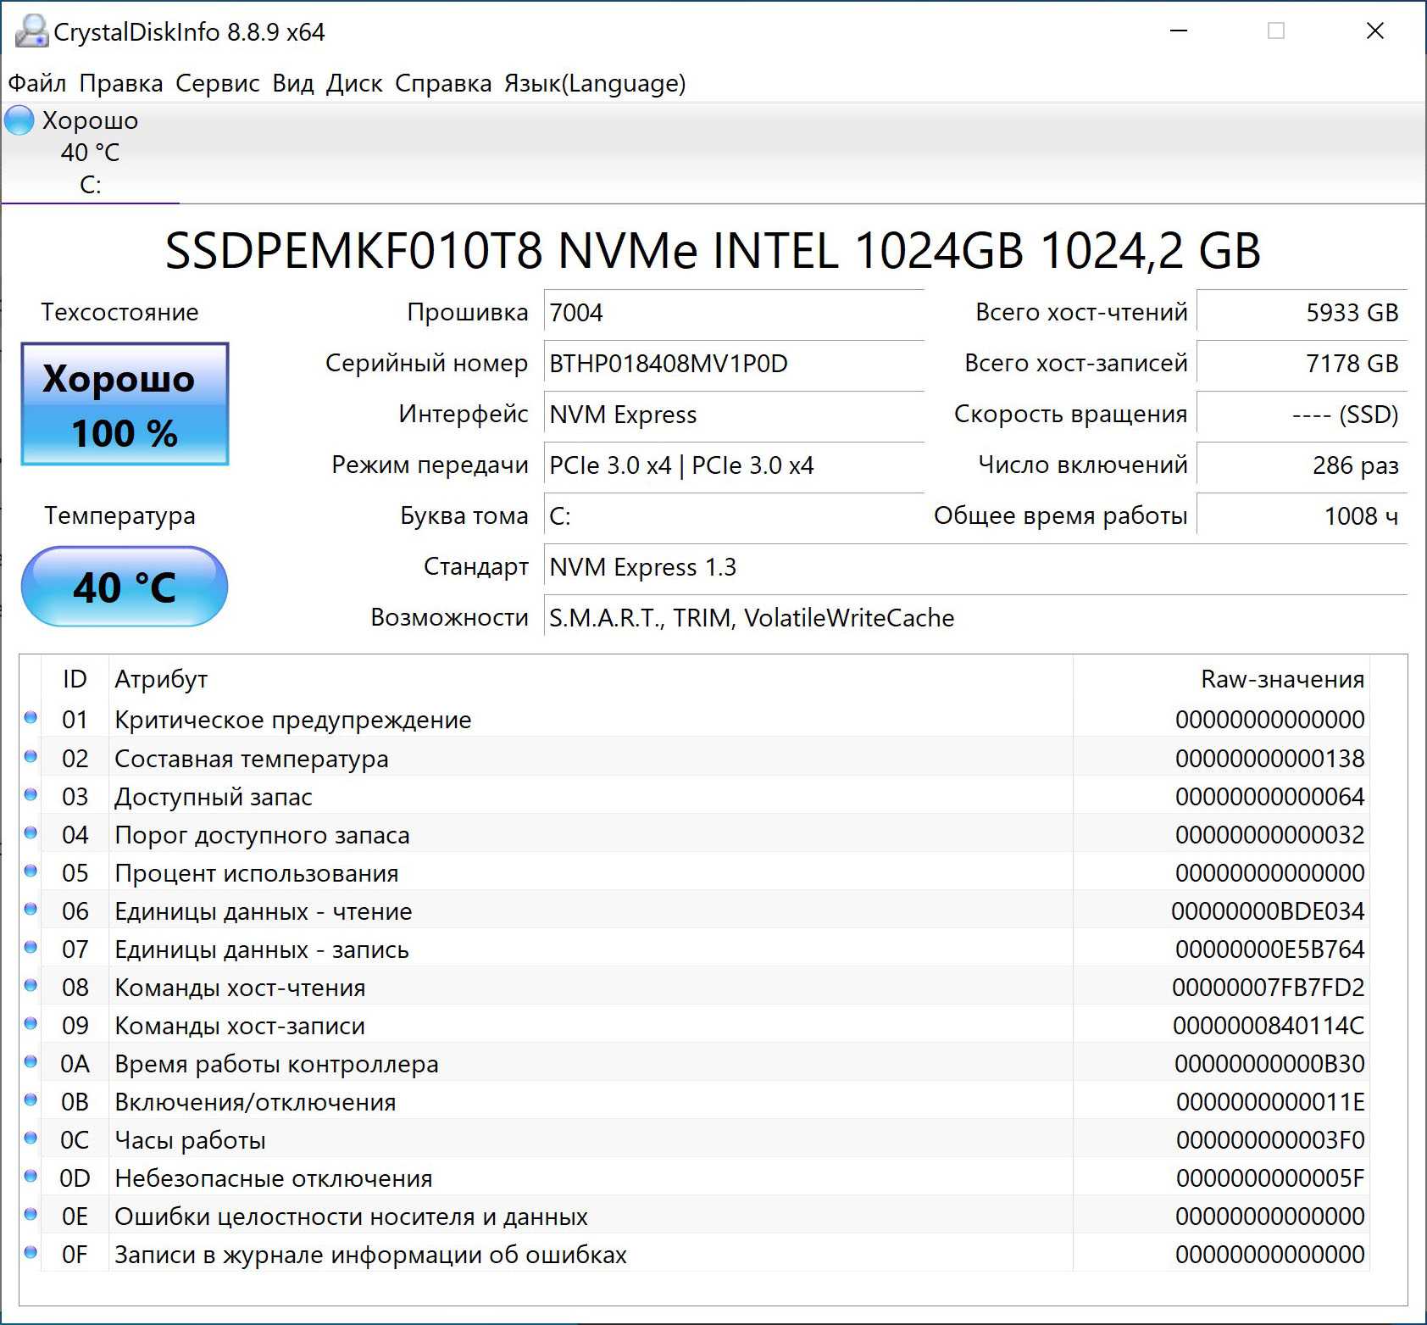Click status dot next to Составная температура
1427x1325 pixels.
click(x=31, y=757)
